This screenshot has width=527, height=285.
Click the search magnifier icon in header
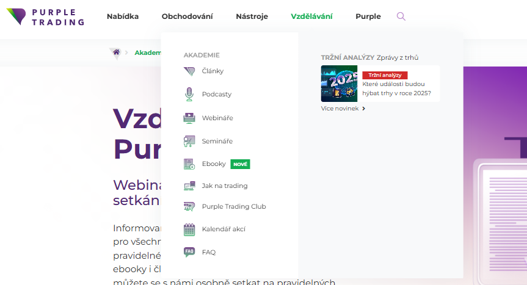point(401,16)
